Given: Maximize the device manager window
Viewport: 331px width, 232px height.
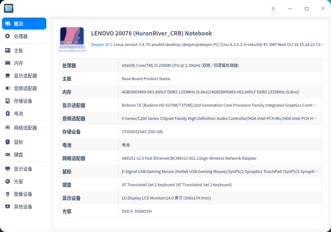Looking at the screenshot, I should click(x=307, y=9).
